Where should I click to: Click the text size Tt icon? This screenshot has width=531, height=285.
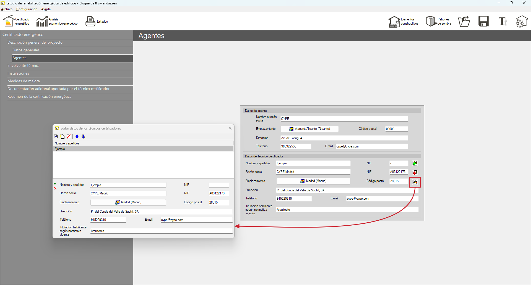(x=503, y=21)
